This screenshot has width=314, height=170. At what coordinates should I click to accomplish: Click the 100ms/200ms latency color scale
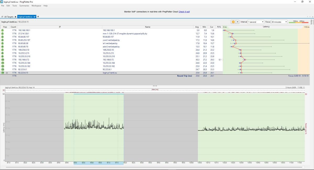(298, 22)
